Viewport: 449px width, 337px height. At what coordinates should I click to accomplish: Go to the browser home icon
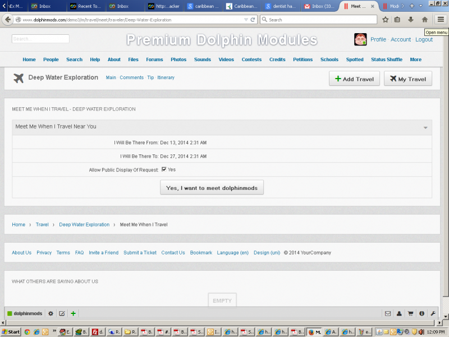click(425, 20)
